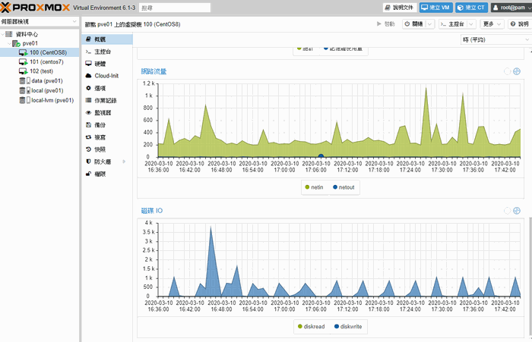Click the toolbar 主控台 console button
Image resolution: width=532 pixels, height=342 pixels.
(453, 24)
